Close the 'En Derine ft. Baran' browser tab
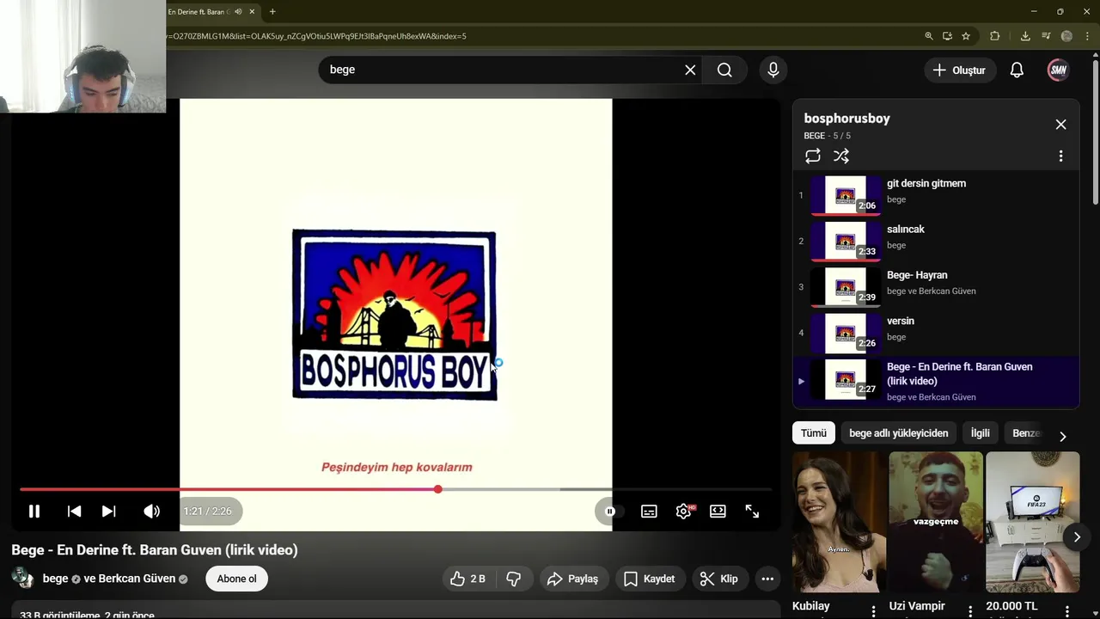Viewport: 1100px width, 619px height. coord(252,12)
